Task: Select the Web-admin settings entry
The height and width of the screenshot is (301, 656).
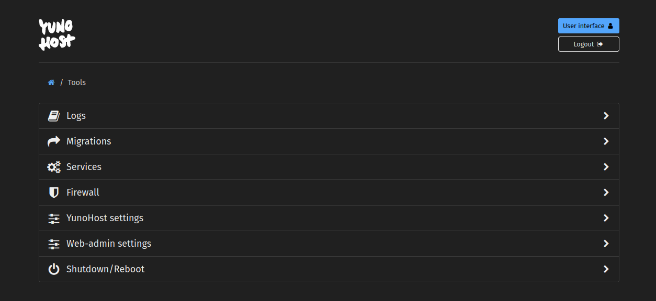Action: pyautogui.click(x=329, y=244)
